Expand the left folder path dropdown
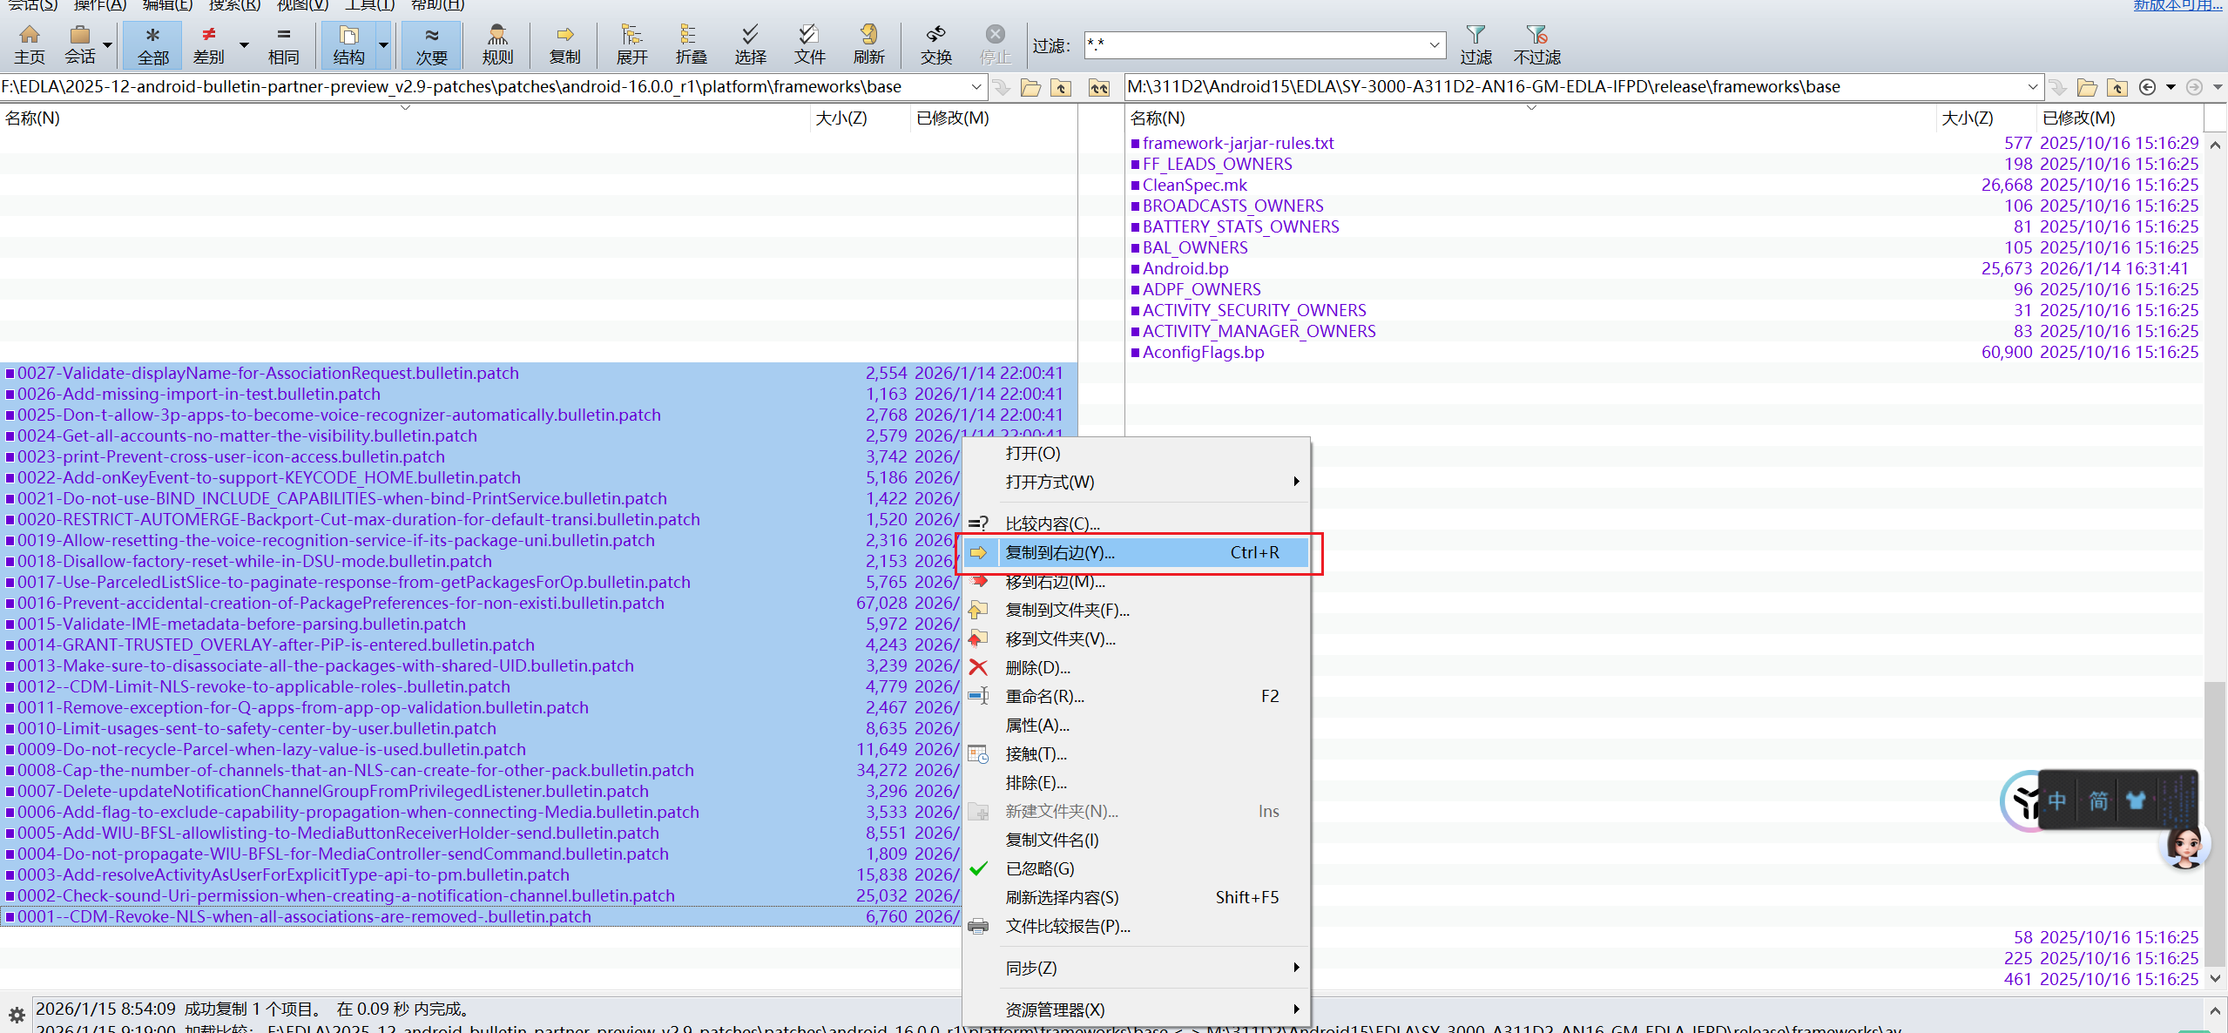The width and height of the screenshot is (2228, 1033). (976, 87)
